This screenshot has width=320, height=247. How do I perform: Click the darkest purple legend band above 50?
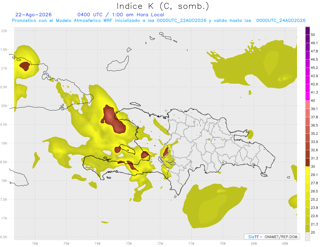pyautogui.click(x=307, y=31)
